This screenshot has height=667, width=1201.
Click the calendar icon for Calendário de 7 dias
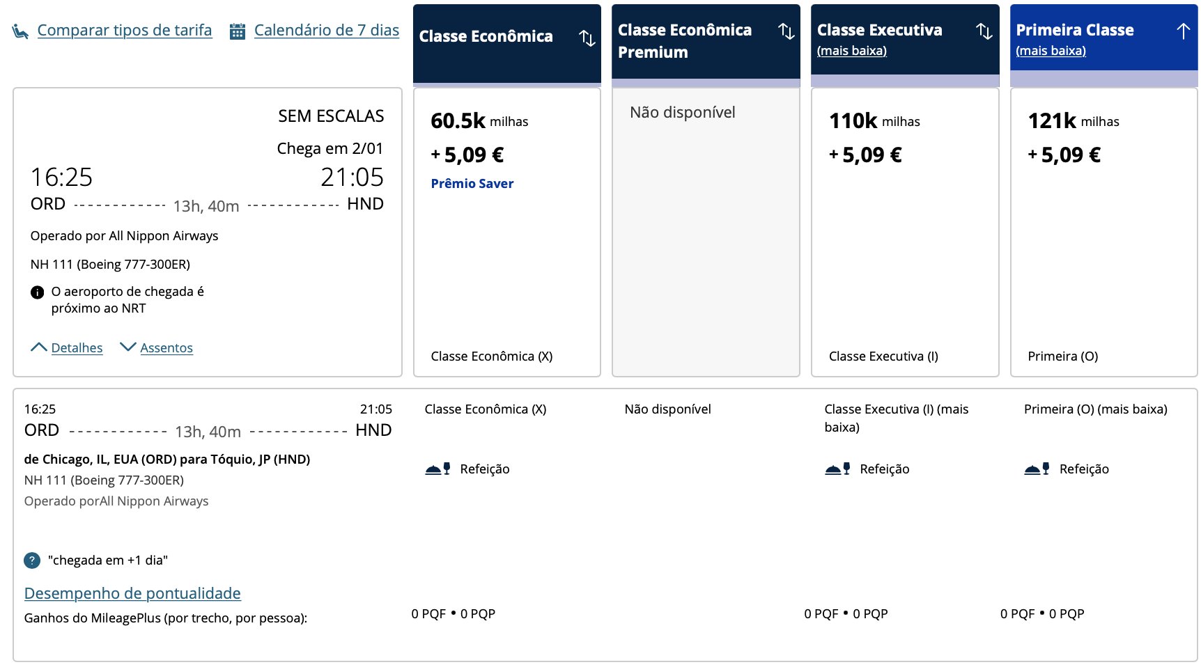point(238,31)
